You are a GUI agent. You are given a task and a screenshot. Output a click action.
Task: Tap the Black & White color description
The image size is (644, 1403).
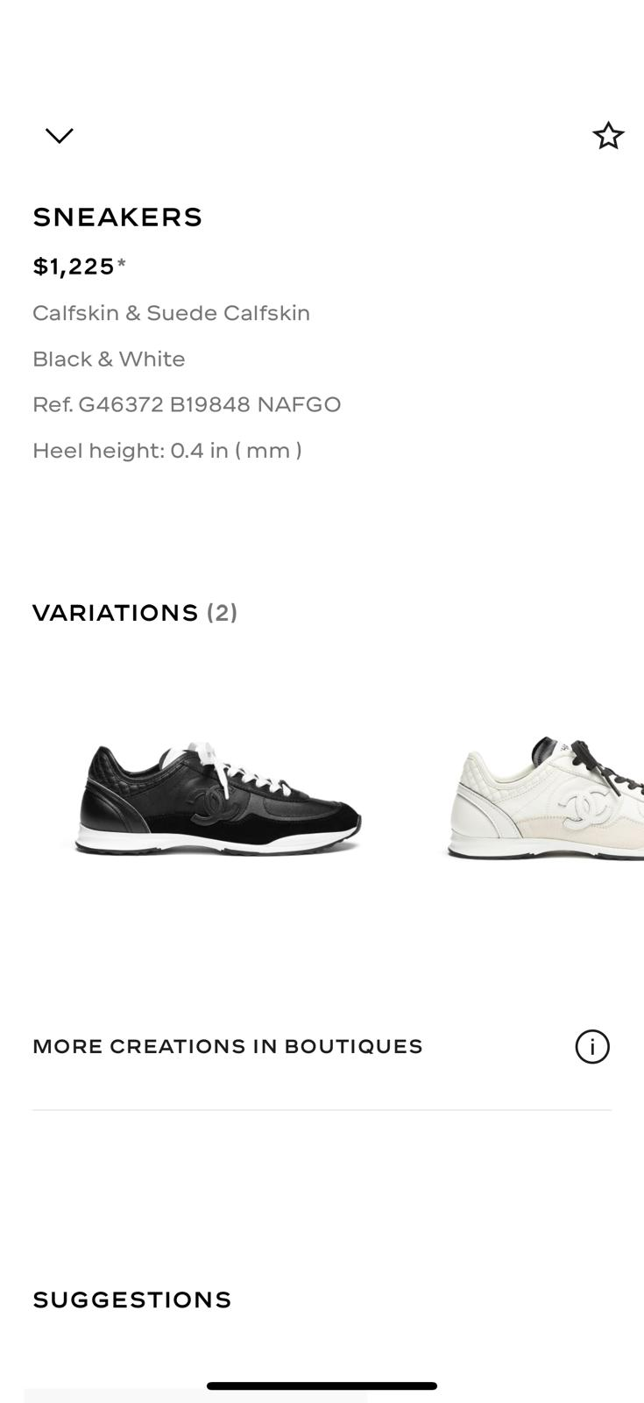coord(109,359)
